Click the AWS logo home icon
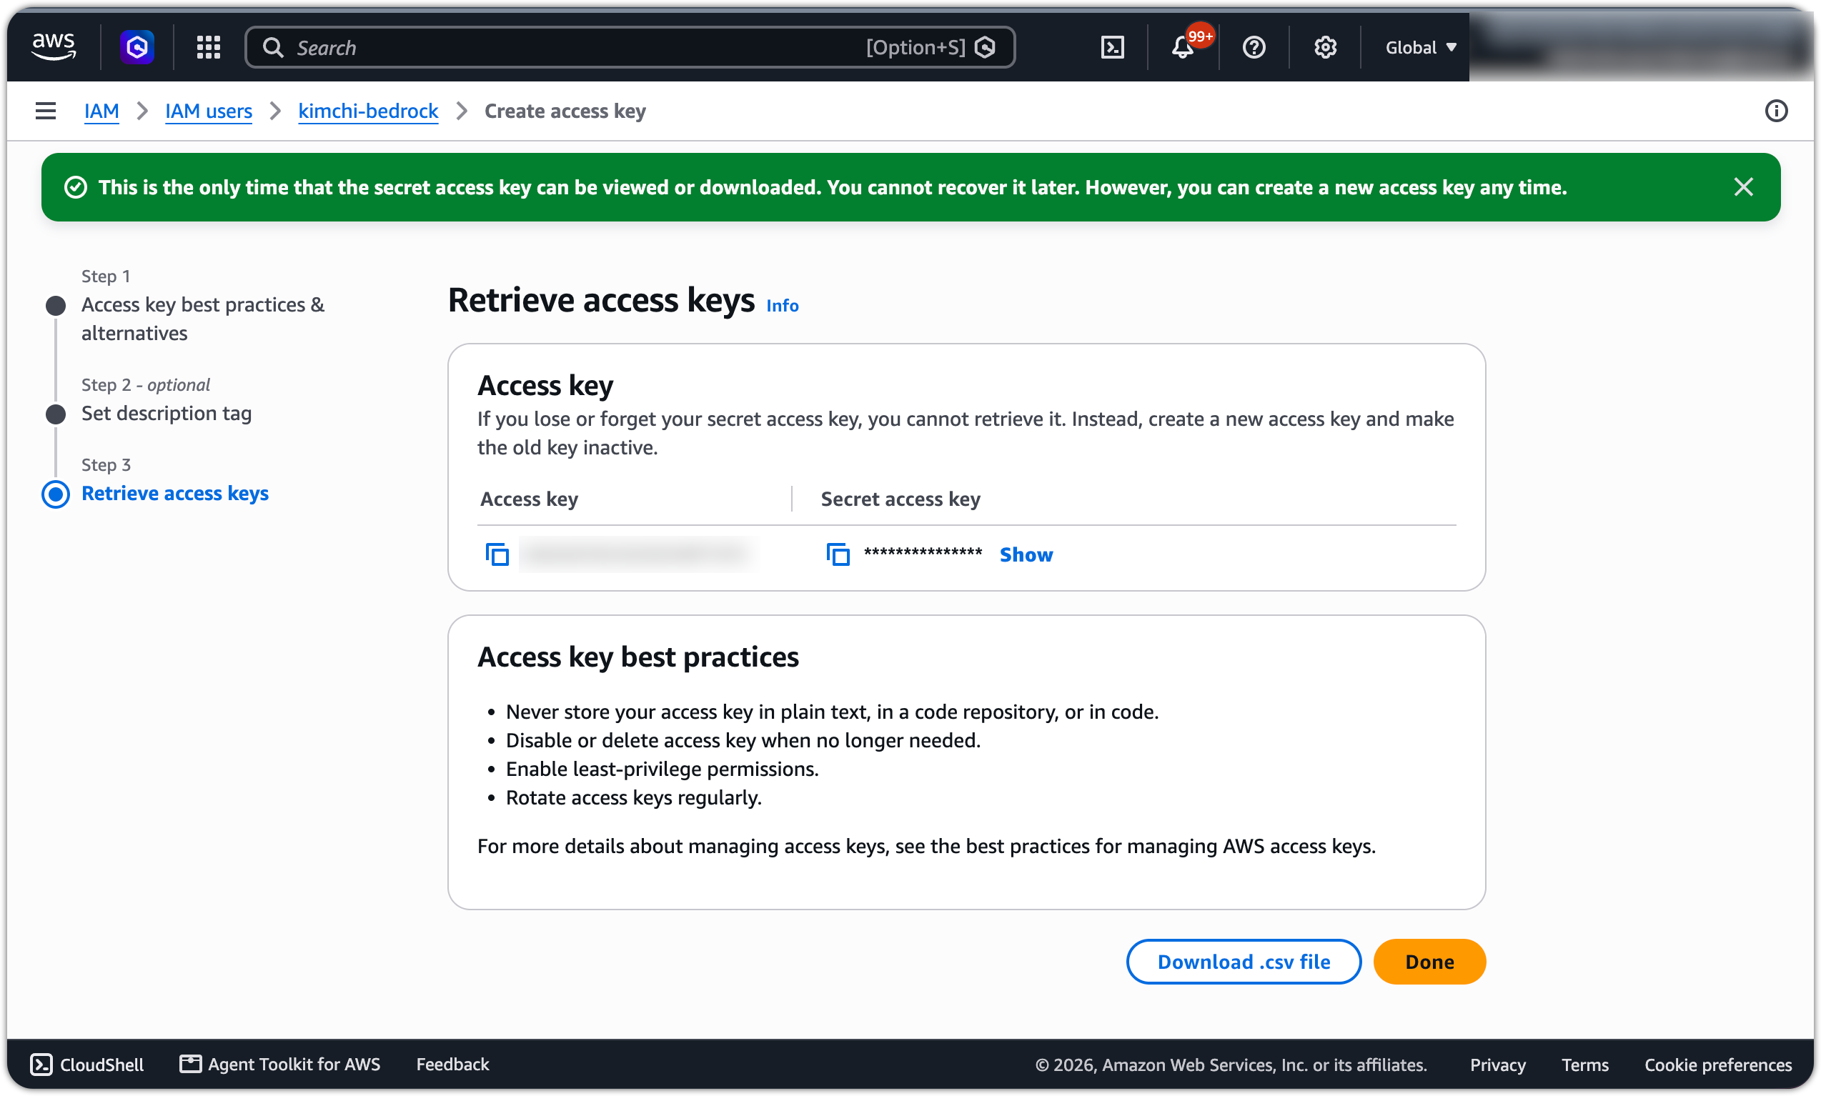 click(54, 47)
